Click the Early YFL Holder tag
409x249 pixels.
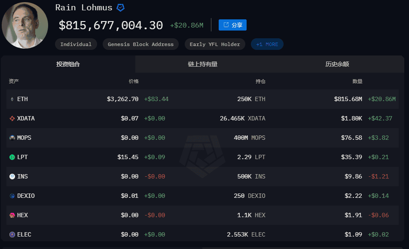pos(215,44)
